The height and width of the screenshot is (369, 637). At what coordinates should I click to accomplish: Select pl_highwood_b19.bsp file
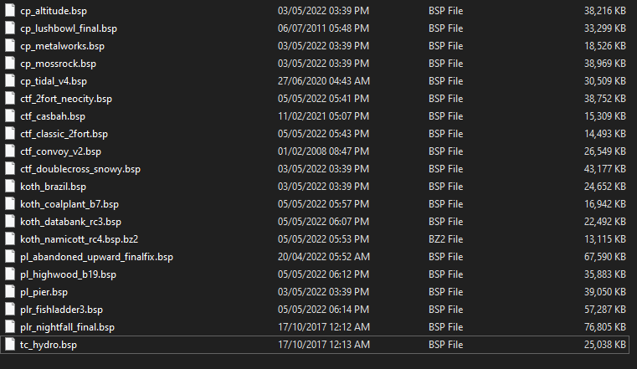coord(69,274)
